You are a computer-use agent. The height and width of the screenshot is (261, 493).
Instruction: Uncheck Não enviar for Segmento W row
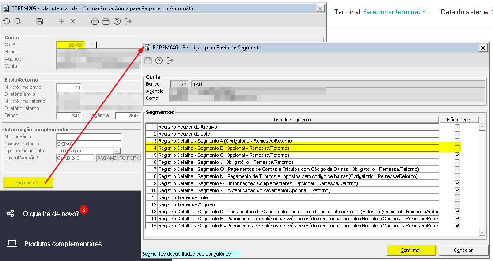coord(457,183)
